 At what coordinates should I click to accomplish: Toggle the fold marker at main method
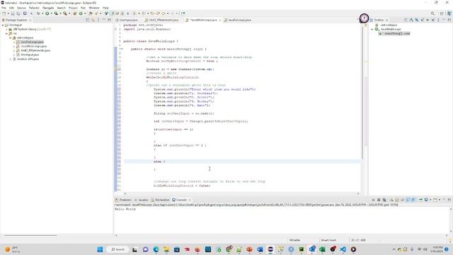tap(122, 49)
